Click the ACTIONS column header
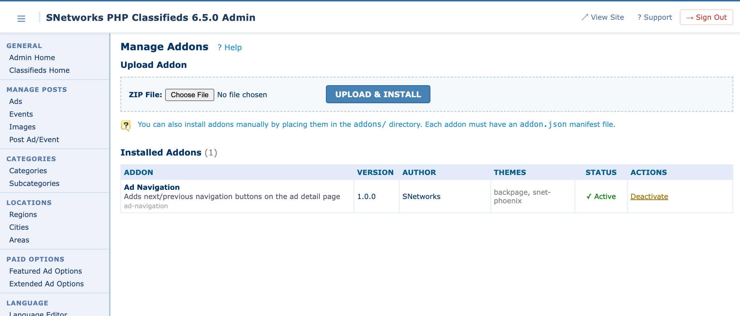740x316 pixels. (x=649, y=172)
